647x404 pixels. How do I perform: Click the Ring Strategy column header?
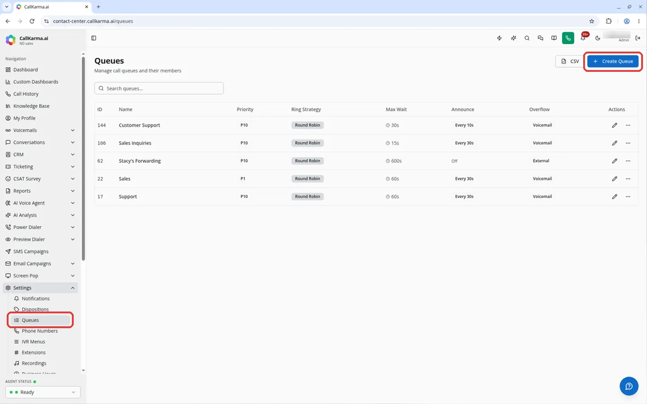pyautogui.click(x=306, y=110)
